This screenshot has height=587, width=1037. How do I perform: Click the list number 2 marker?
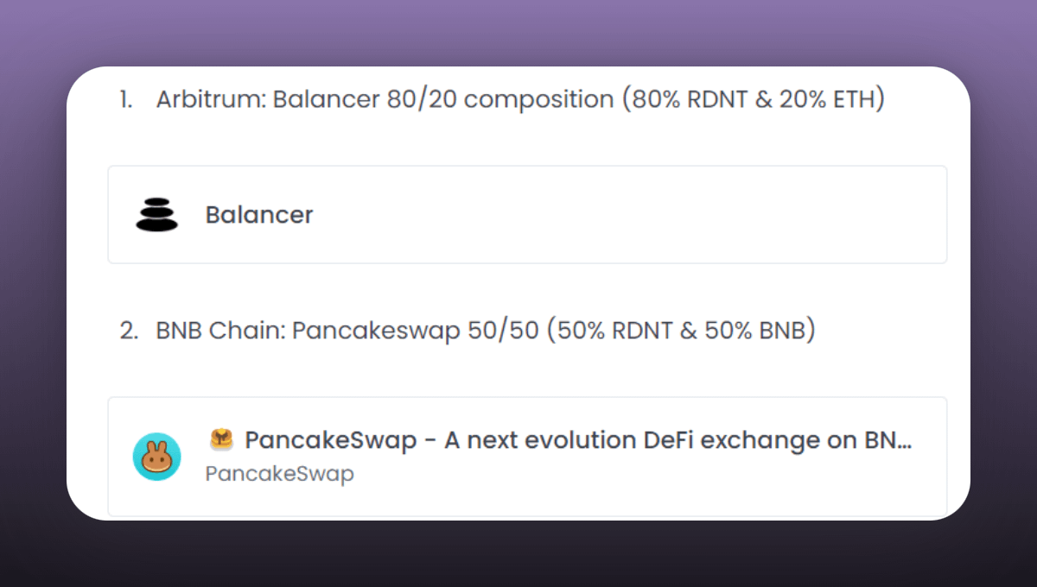(x=128, y=331)
